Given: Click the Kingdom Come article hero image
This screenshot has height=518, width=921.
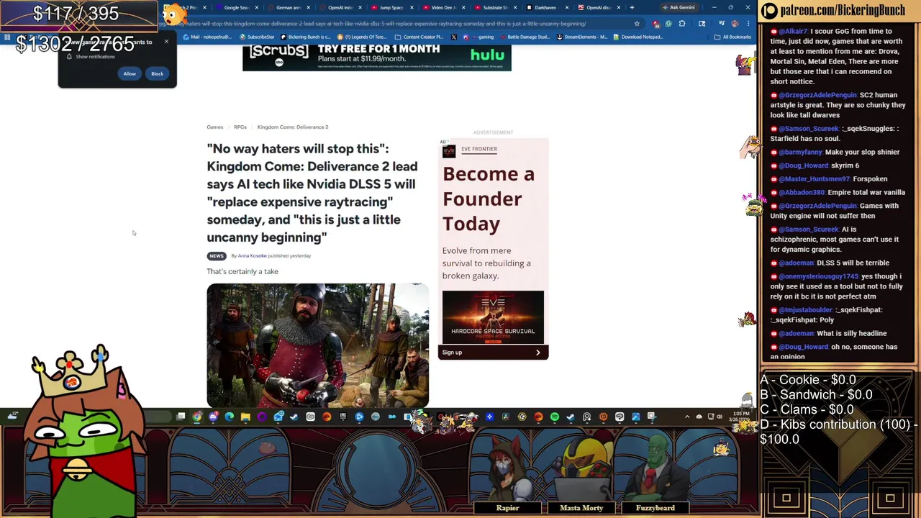Looking at the screenshot, I should tap(317, 345).
